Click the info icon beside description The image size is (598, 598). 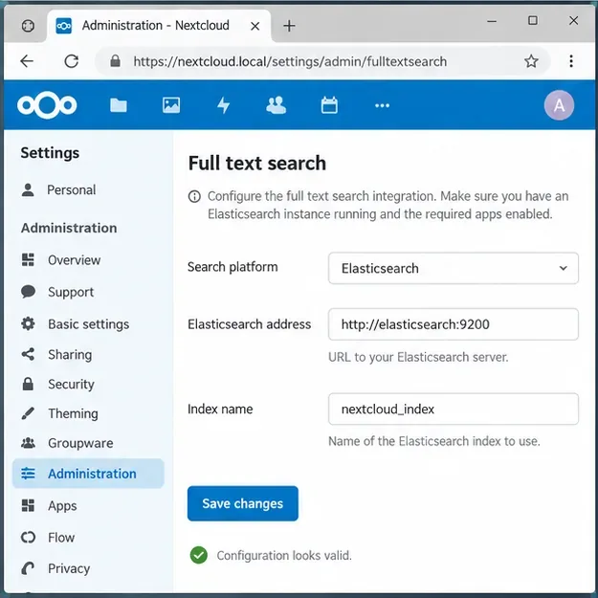point(194,196)
